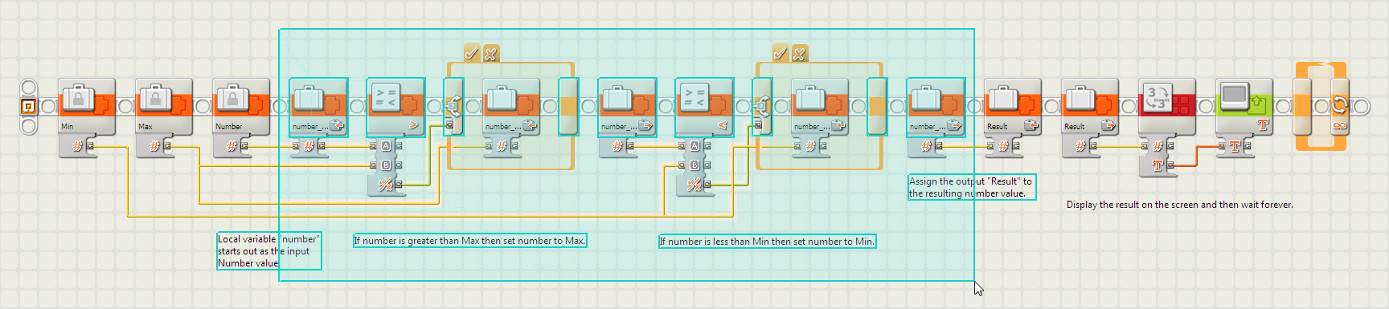Viewport: 1389px width, 309px height.
Task: Select the Result write variable block
Action: [1013, 106]
